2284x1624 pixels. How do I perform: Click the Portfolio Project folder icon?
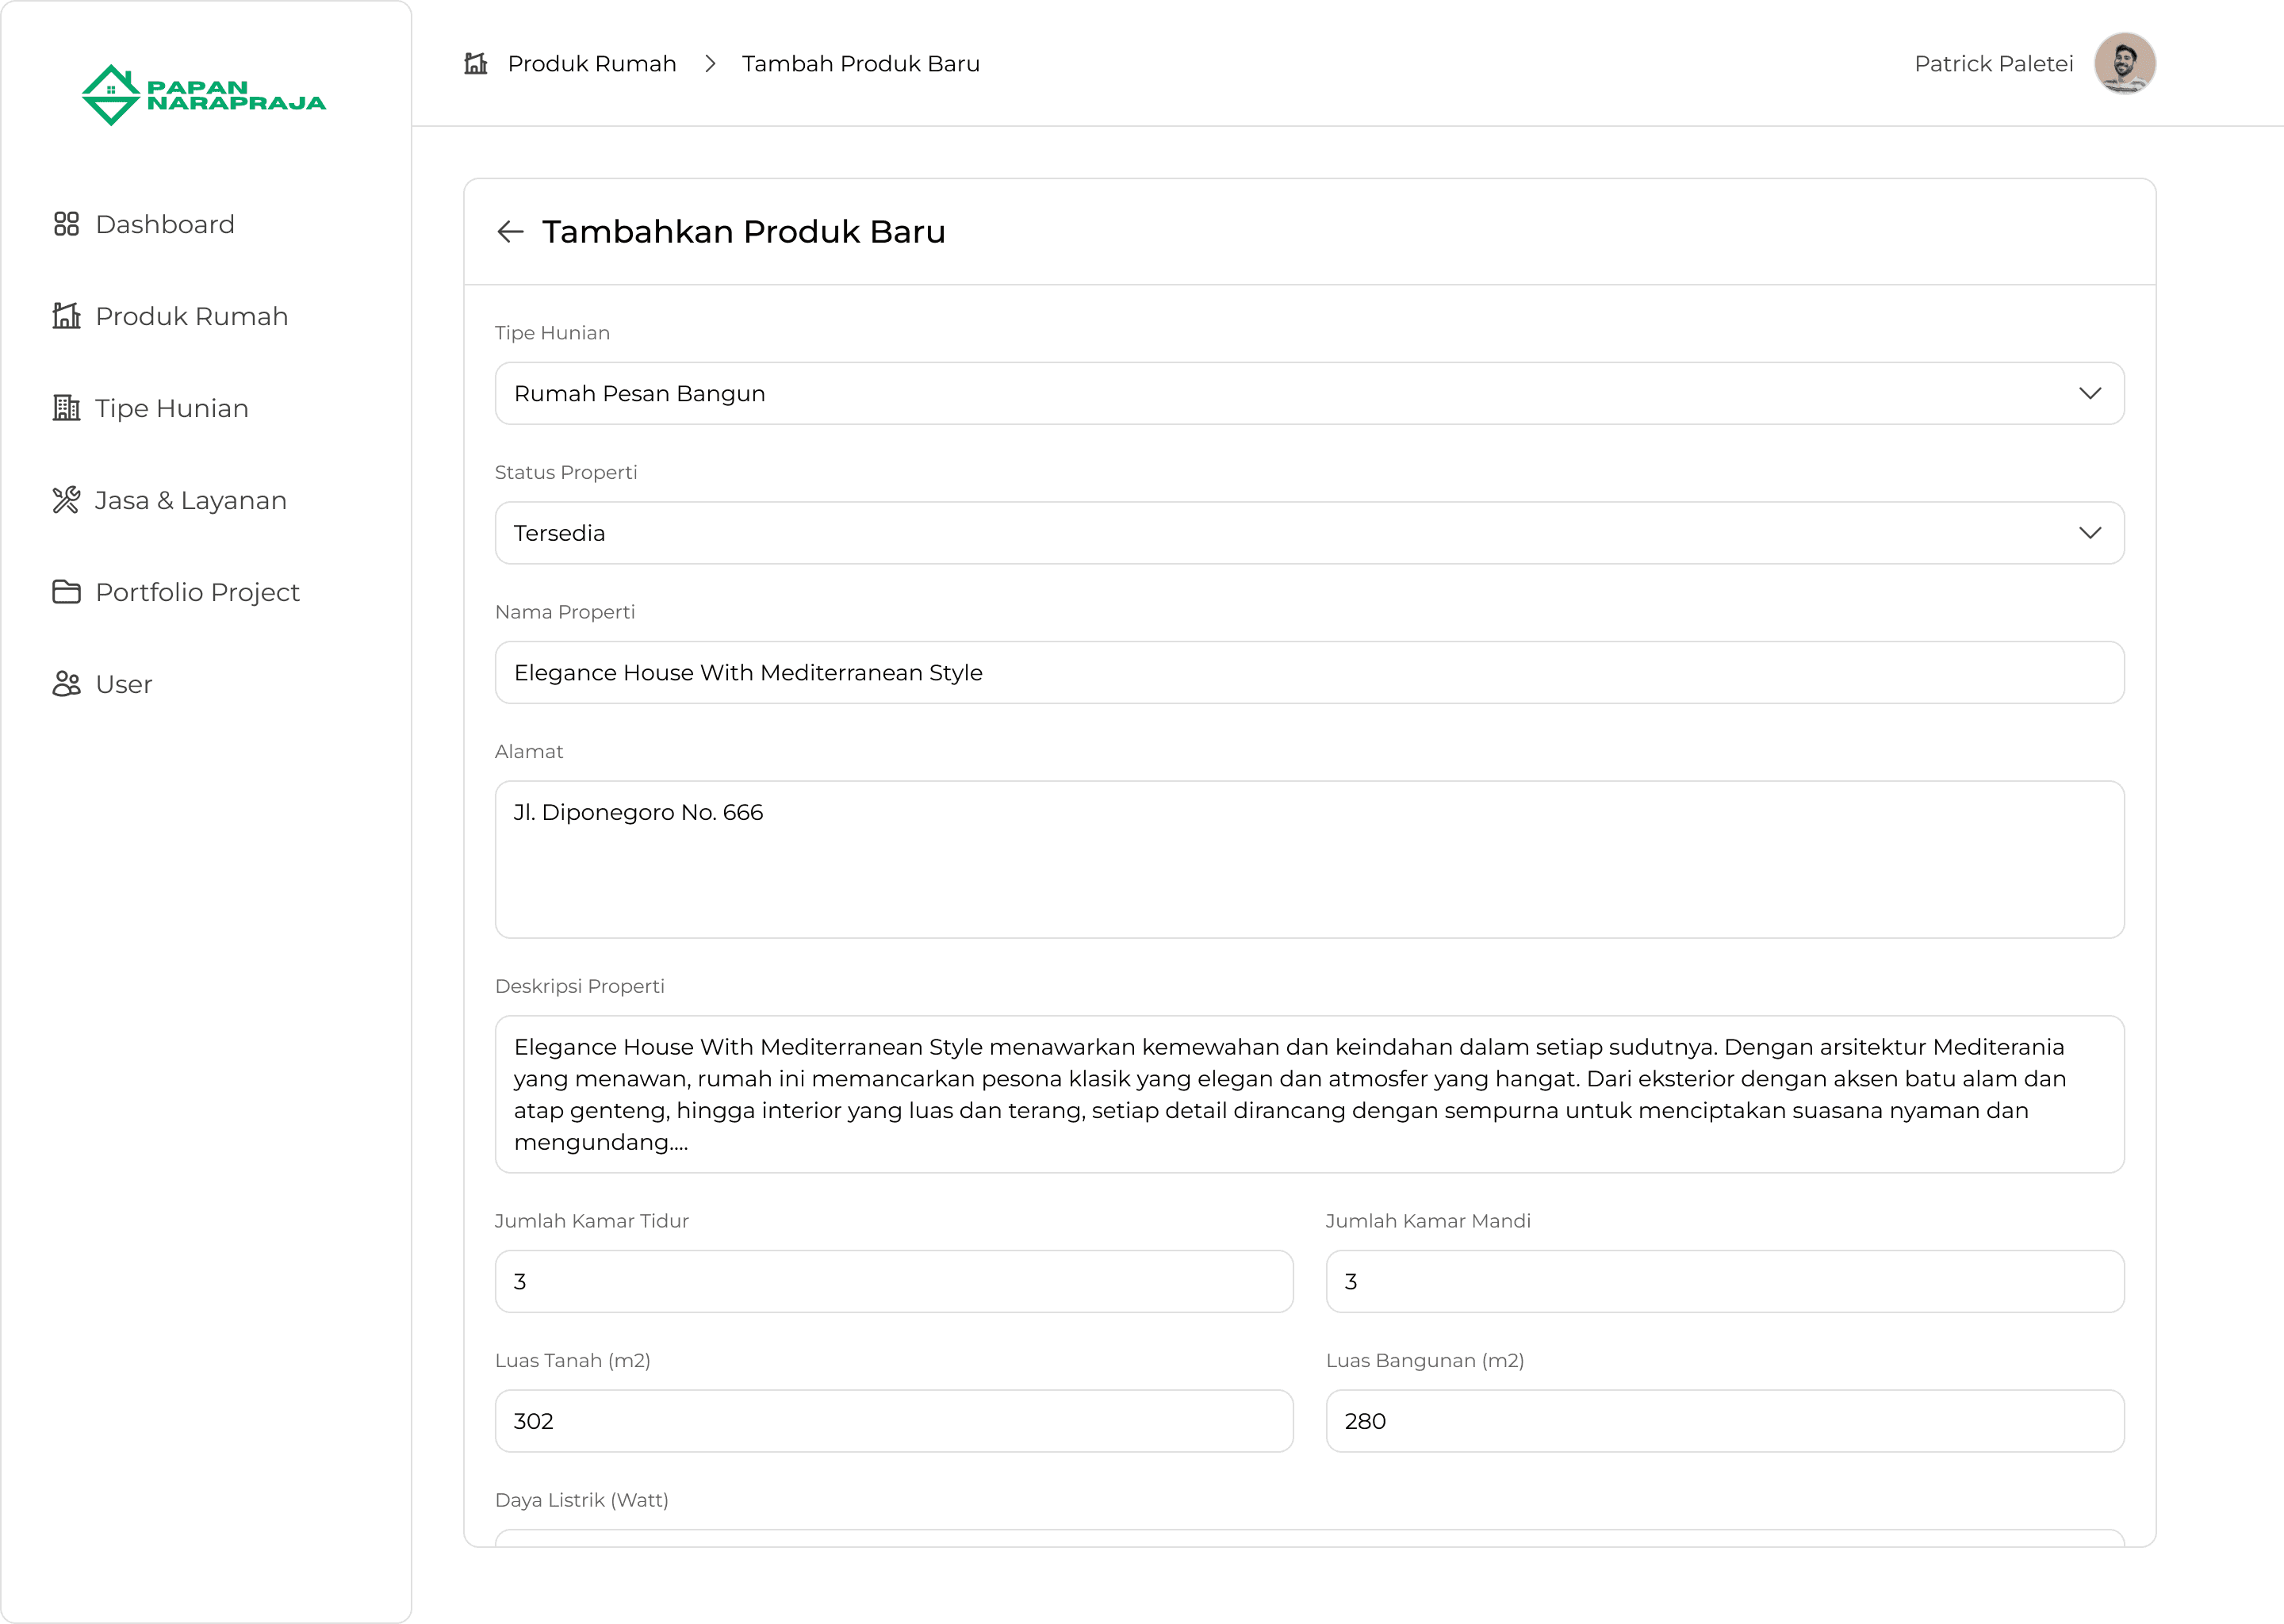click(x=66, y=592)
